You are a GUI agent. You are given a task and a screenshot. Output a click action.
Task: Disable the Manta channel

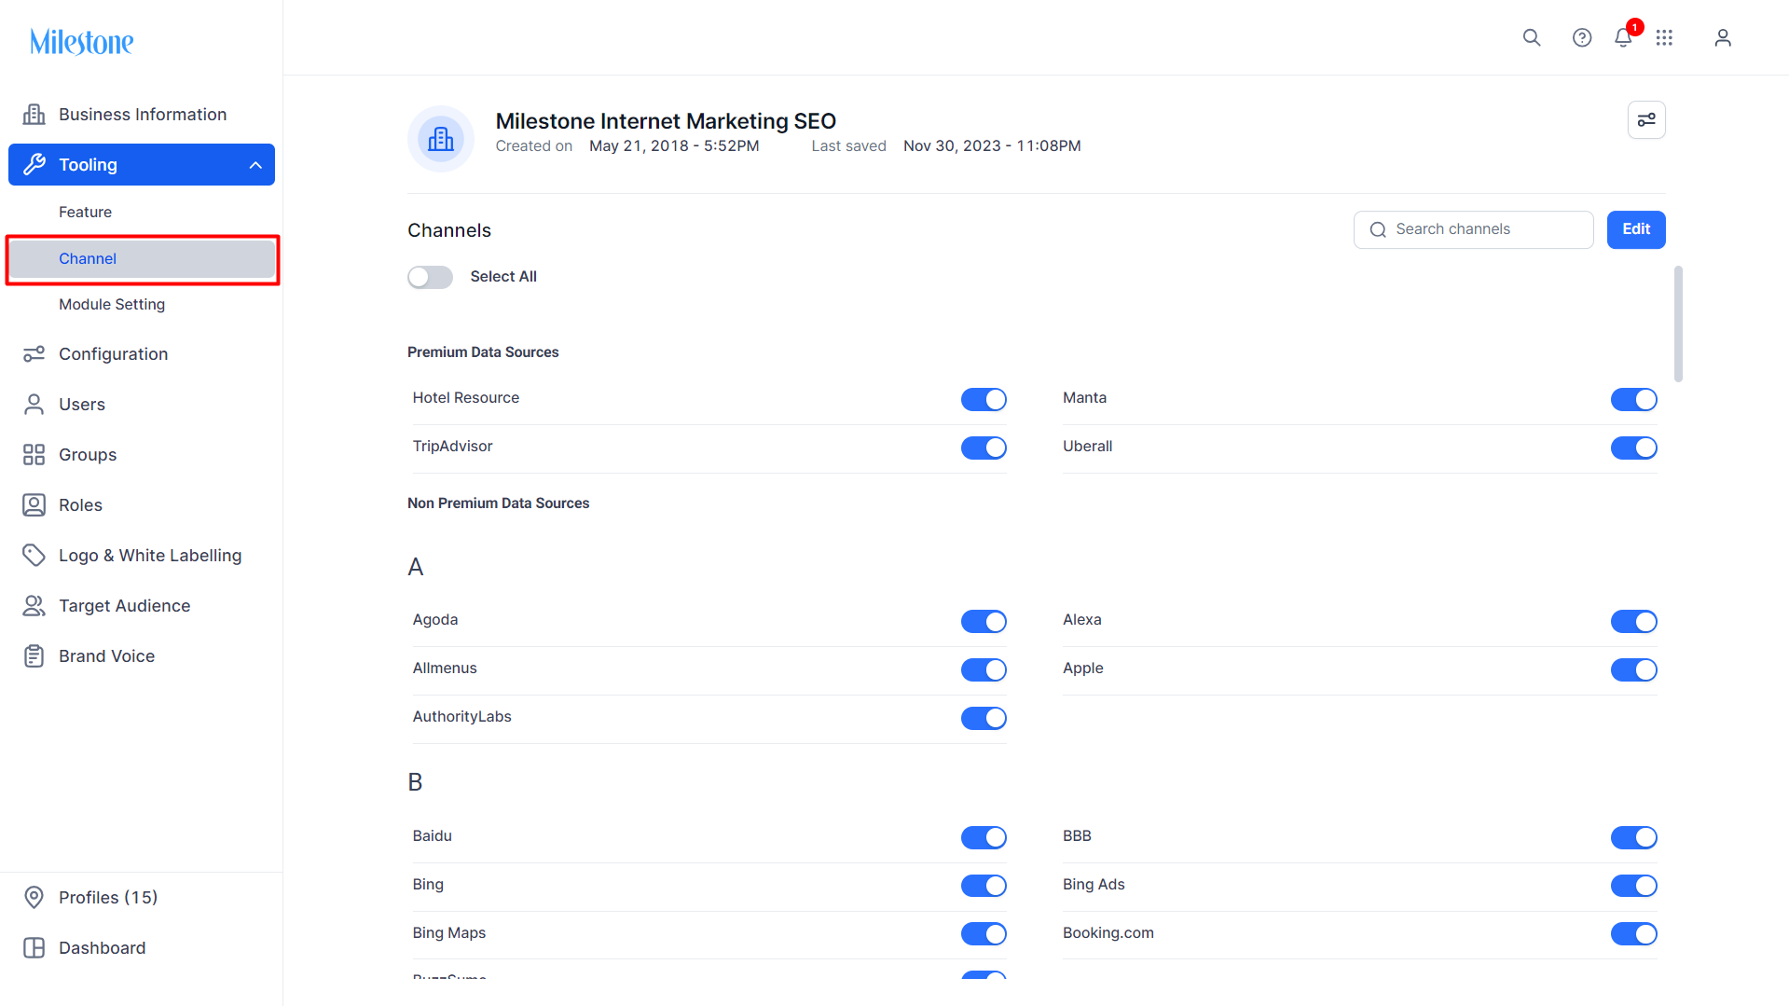pos(1633,399)
